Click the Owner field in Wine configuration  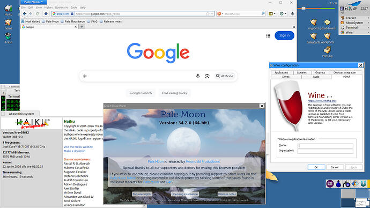coord(325,145)
